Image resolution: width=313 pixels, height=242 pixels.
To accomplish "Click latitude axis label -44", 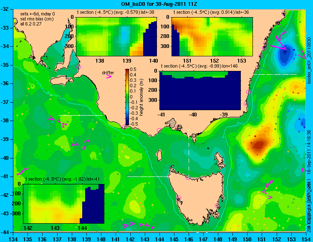I will tap(5, 232).
